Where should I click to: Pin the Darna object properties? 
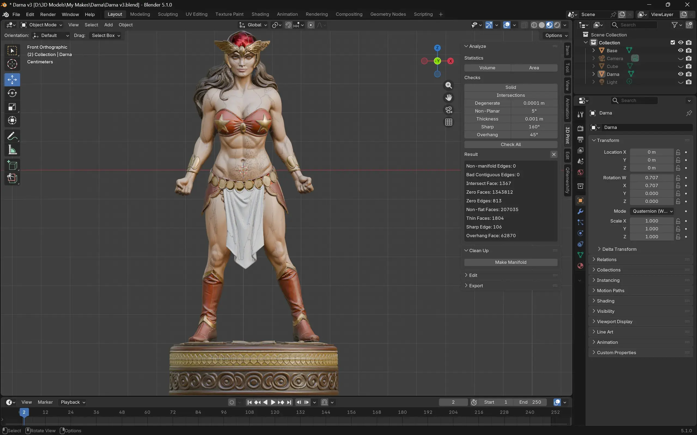point(689,113)
